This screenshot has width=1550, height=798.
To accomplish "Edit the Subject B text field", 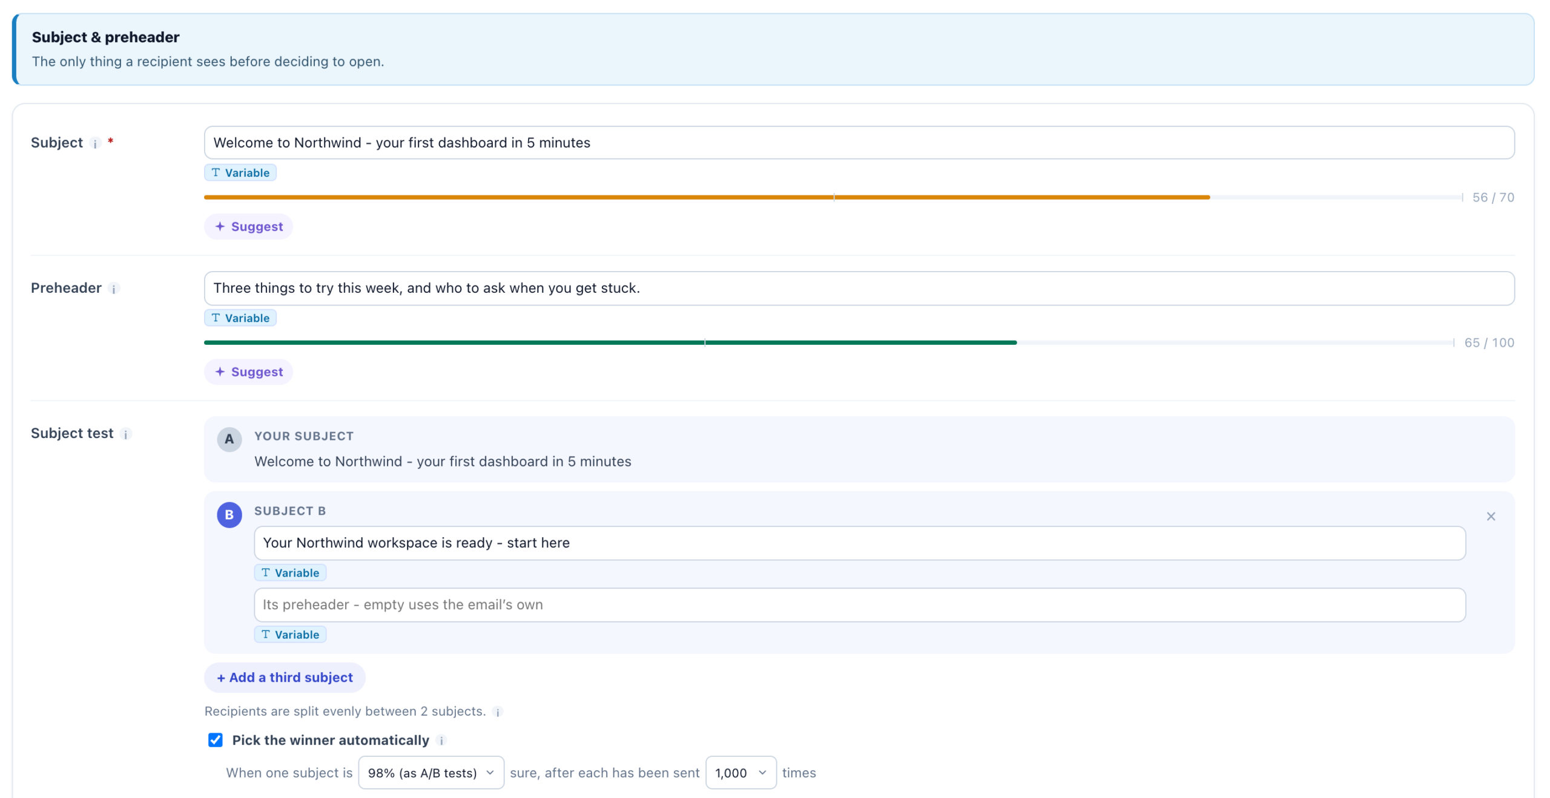I will pos(860,543).
